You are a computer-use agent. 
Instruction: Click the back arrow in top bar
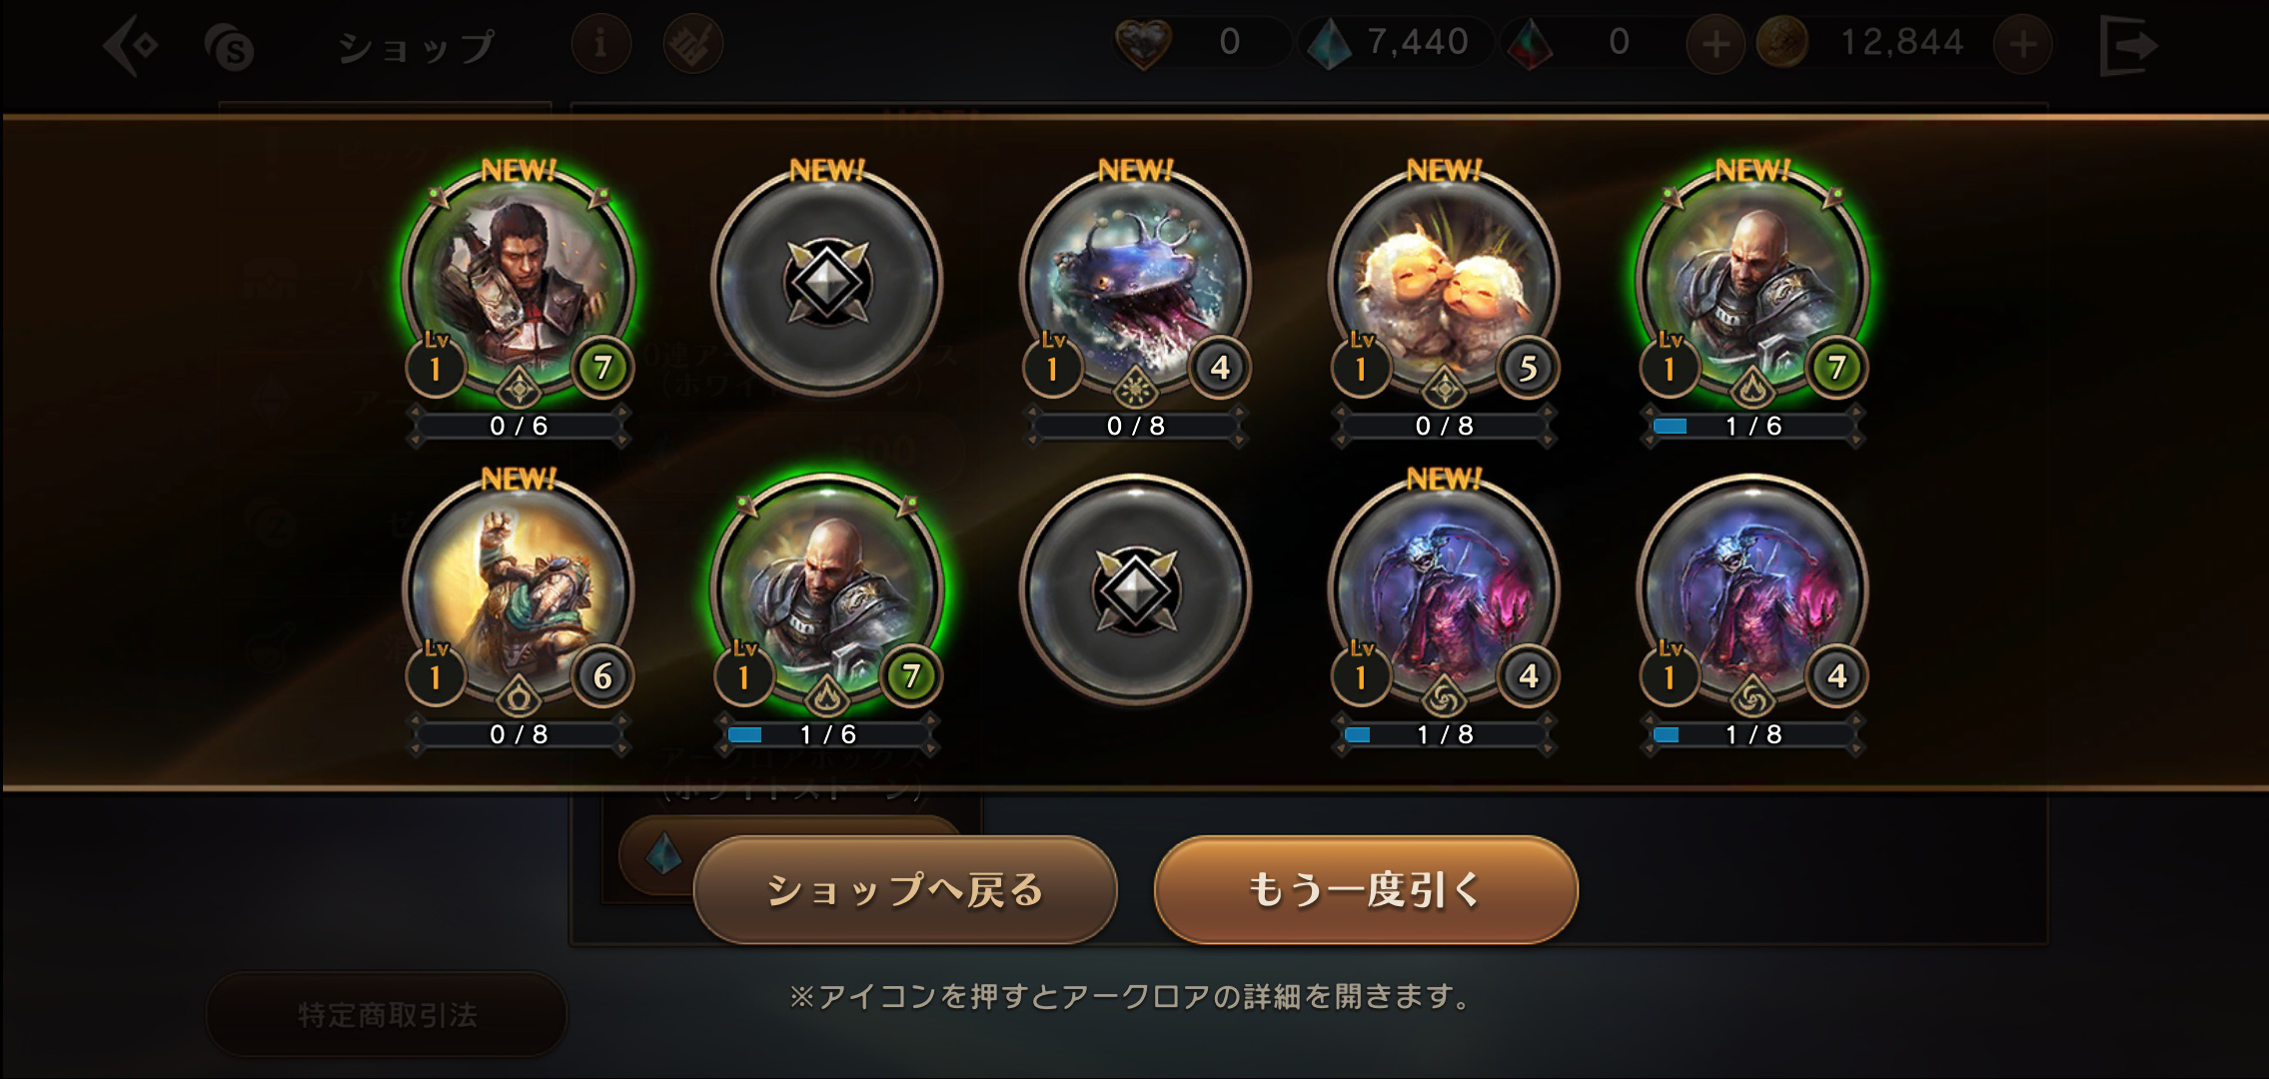pos(131,45)
